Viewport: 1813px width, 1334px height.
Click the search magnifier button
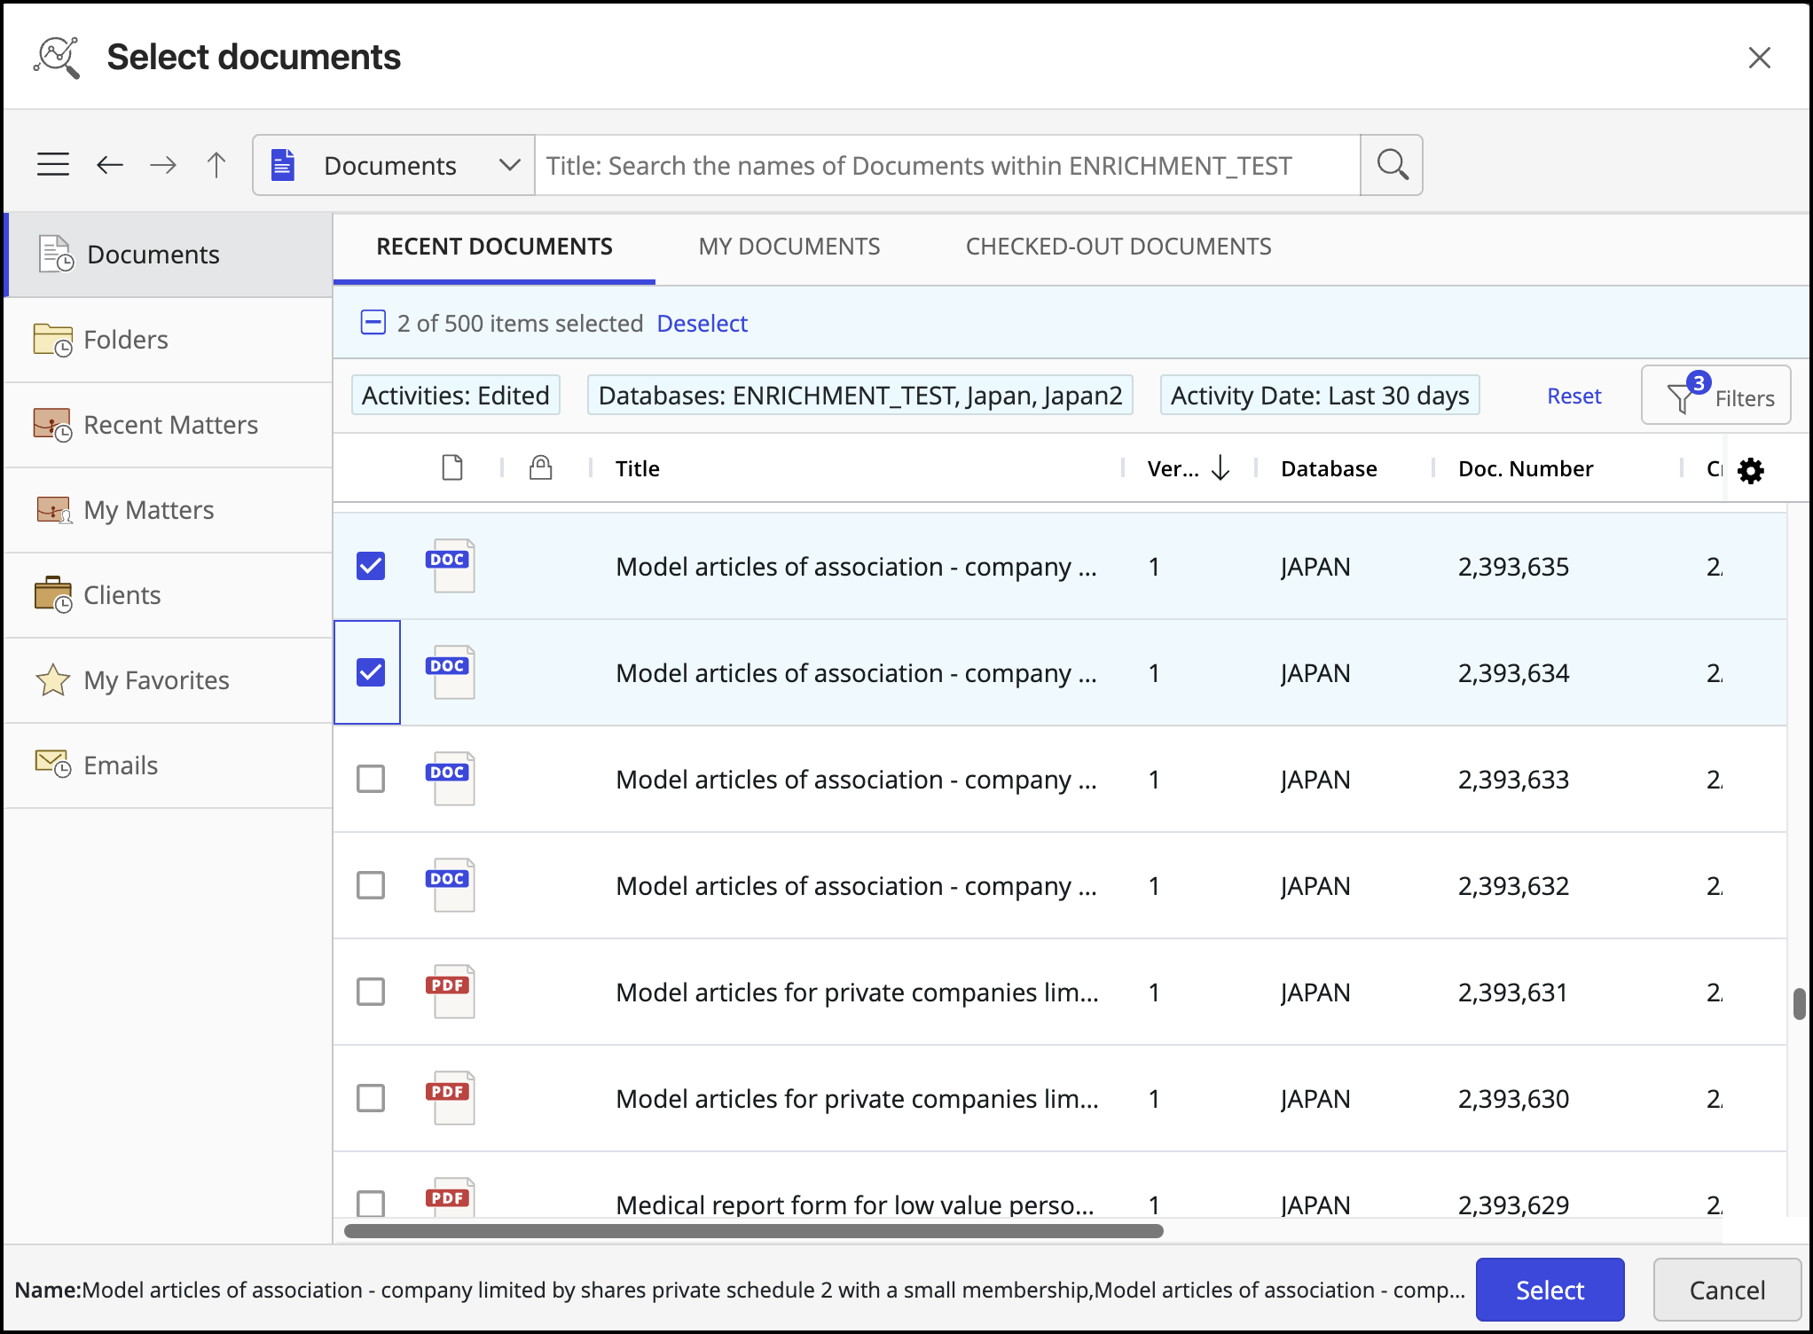coord(1392,165)
